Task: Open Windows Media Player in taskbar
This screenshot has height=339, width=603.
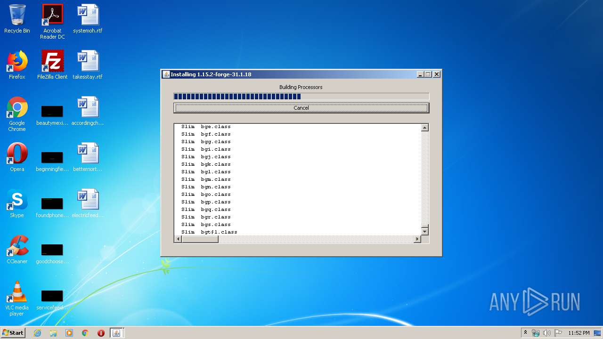Action: pyautogui.click(x=69, y=333)
